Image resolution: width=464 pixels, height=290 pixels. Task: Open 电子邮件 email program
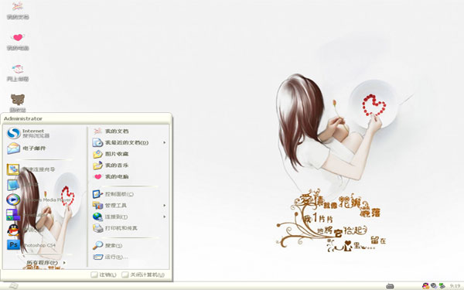[x=26, y=148]
